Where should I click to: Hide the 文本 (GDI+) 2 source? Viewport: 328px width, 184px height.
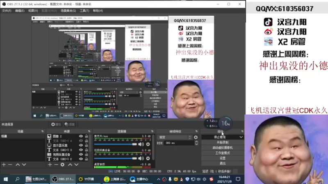click(x=81, y=159)
